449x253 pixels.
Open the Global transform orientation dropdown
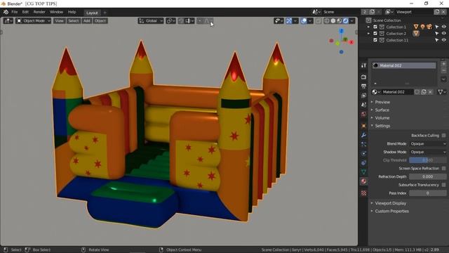(151, 20)
